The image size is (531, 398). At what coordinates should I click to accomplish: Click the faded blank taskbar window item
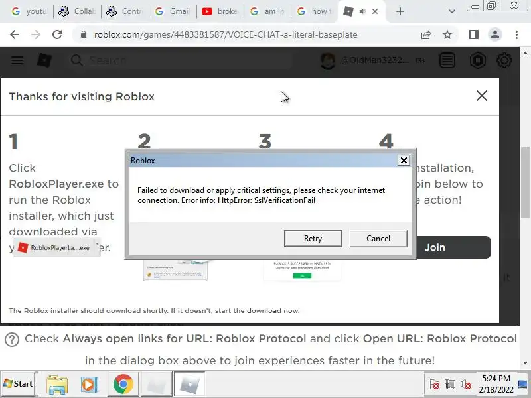157,384
